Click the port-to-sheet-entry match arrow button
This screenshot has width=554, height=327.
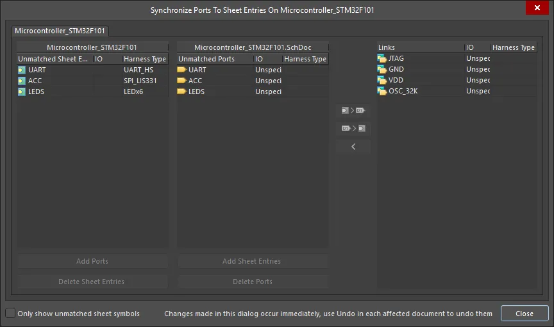tap(353, 129)
